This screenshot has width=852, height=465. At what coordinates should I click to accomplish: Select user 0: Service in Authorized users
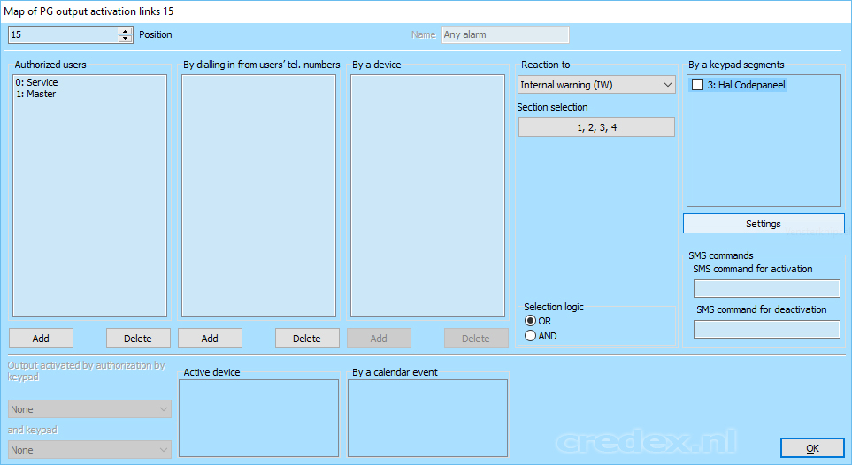pyautogui.click(x=37, y=82)
